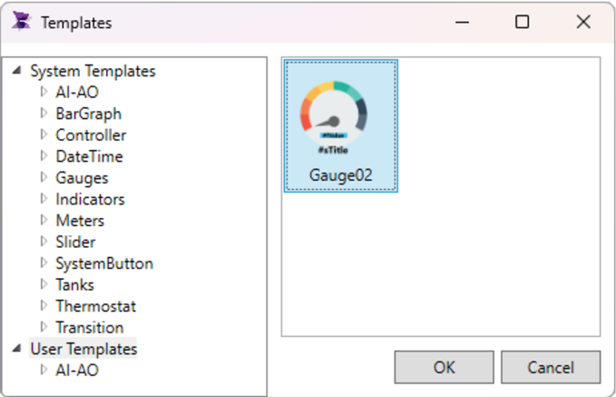This screenshot has height=397, width=616.
Task: Select the SystemButton tree item
Action: coord(104,263)
